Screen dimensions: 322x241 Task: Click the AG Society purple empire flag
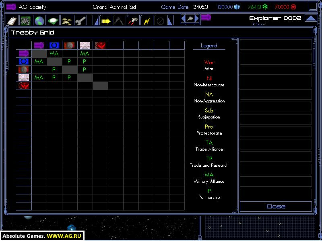pos(11,7)
